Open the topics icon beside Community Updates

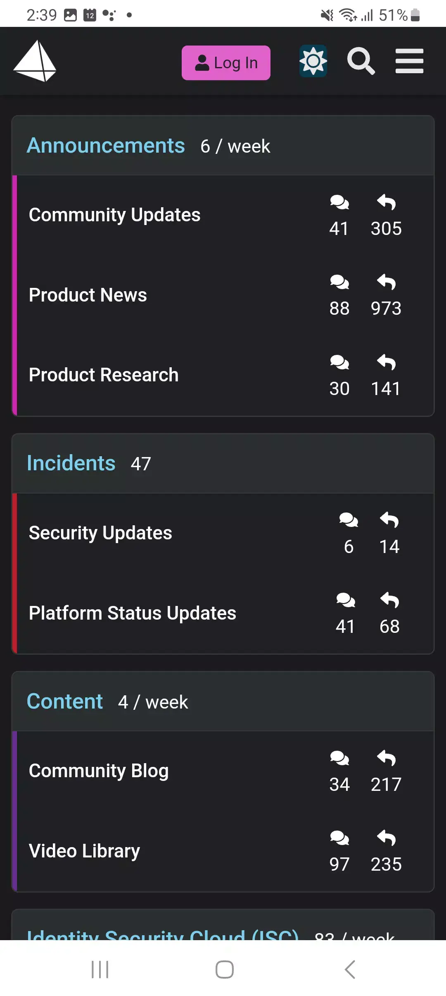click(x=339, y=203)
